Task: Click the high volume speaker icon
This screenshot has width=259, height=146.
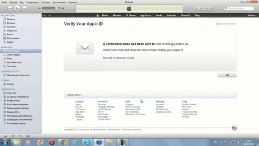Action: click(x=63, y=8)
